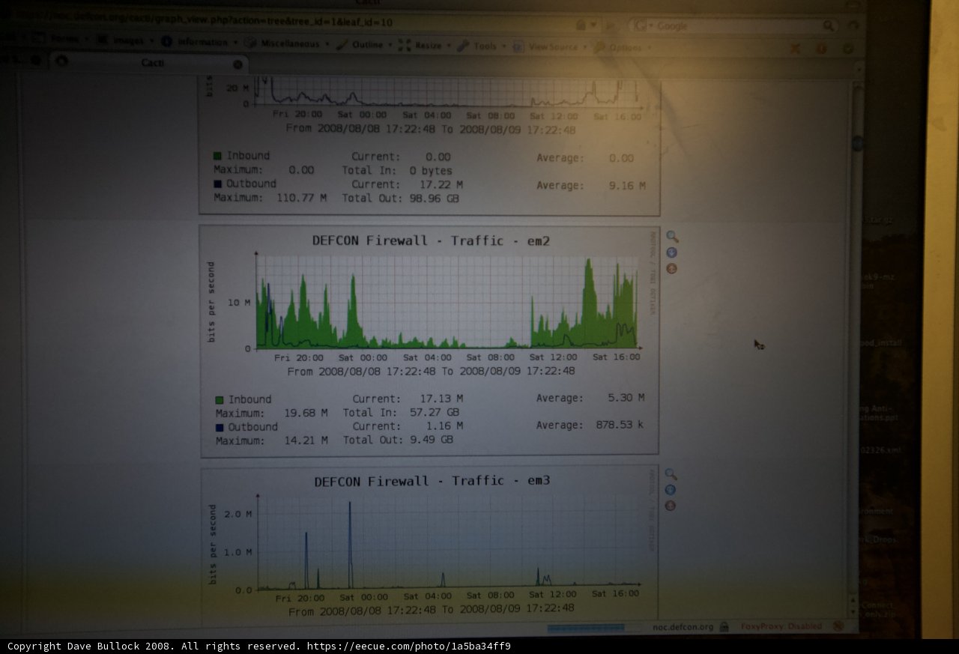Click the green Inbound swatch in em2 legend

click(x=220, y=400)
